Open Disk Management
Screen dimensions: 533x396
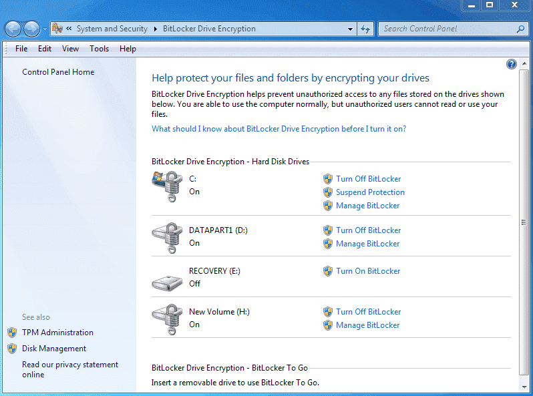coord(54,349)
